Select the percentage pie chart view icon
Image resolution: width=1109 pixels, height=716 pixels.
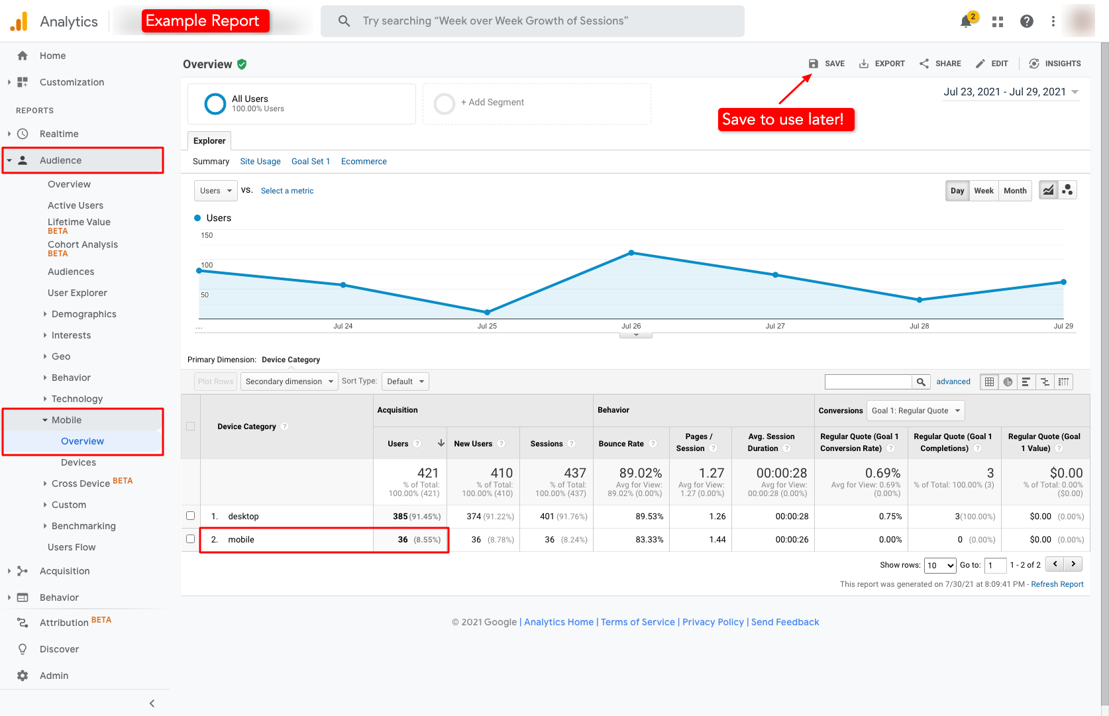[x=1007, y=382]
